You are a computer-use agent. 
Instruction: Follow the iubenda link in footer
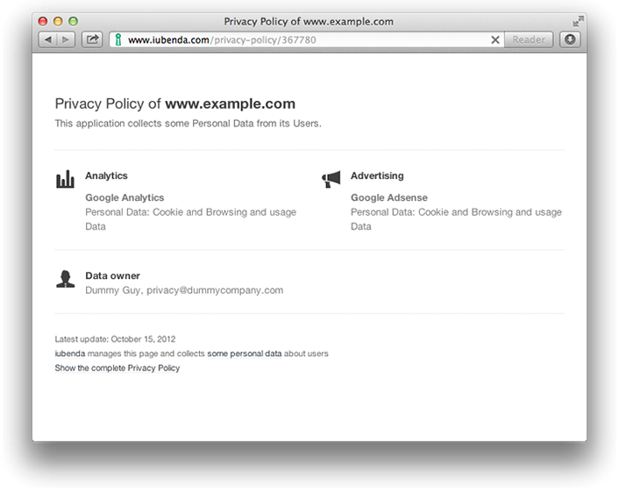(70, 353)
